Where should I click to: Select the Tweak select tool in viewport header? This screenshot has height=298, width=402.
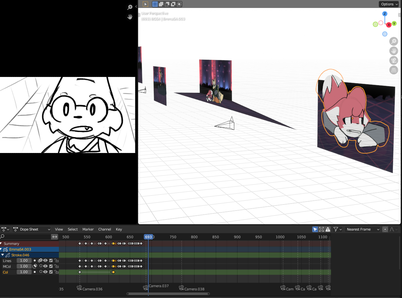point(145,4)
